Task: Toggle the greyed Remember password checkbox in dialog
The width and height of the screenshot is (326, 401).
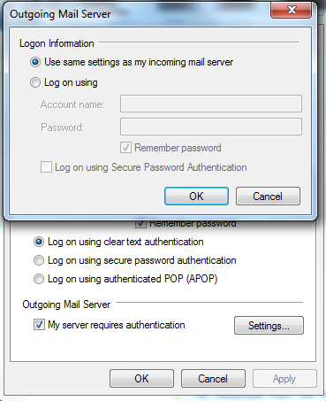Action: (x=125, y=148)
